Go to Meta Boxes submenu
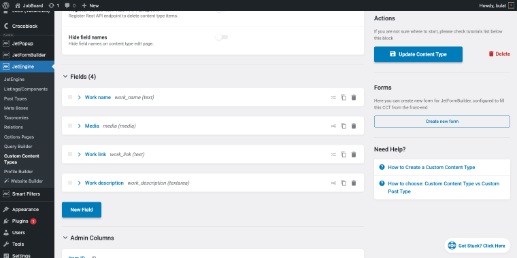The width and height of the screenshot is (517, 258). click(x=16, y=108)
